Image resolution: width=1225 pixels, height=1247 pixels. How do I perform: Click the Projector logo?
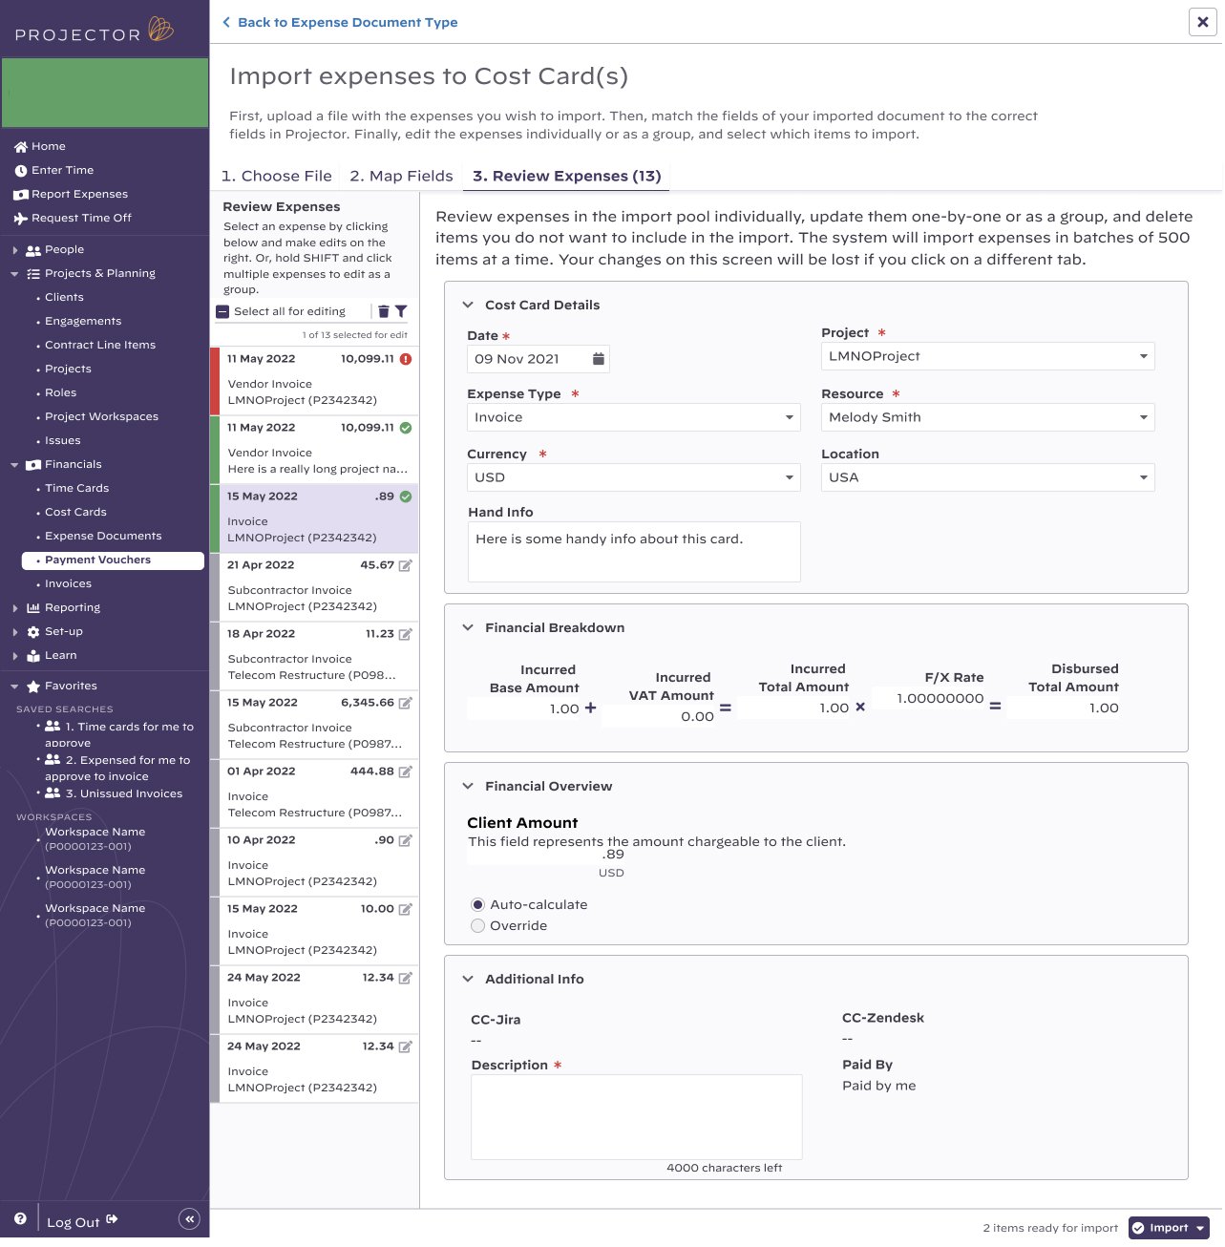click(x=95, y=32)
